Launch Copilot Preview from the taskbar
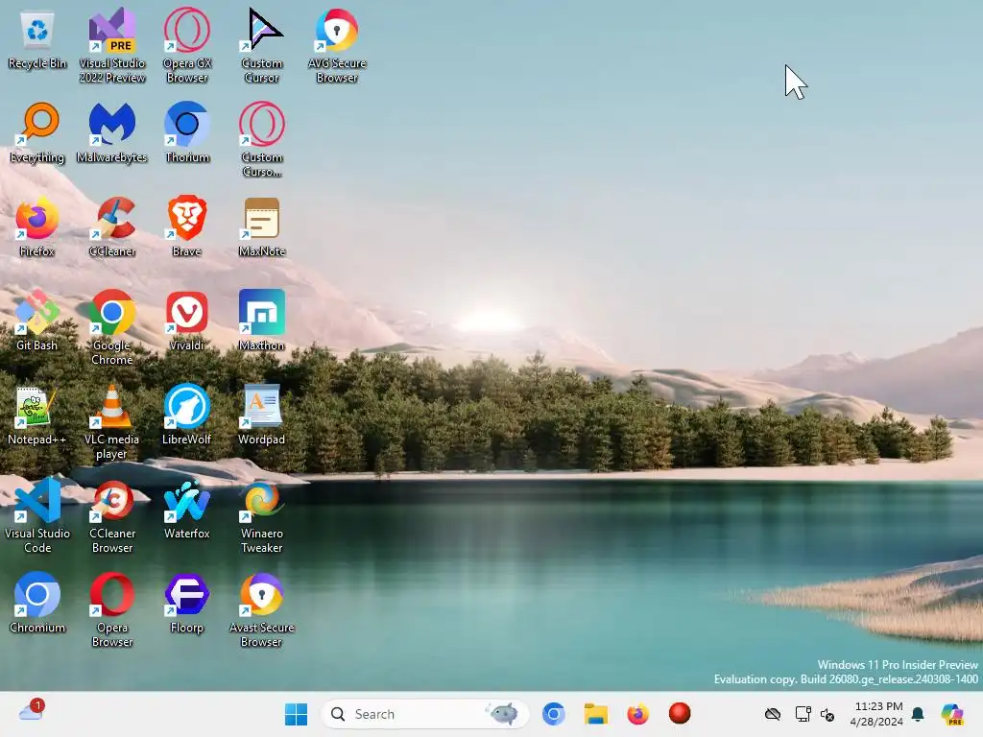The width and height of the screenshot is (983, 737). [x=951, y=714]
